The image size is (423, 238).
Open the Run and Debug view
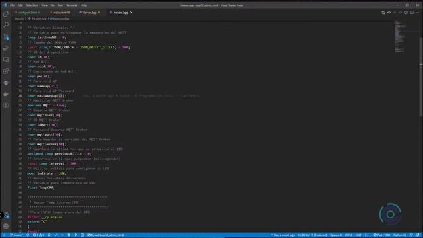tap(6, 48)
